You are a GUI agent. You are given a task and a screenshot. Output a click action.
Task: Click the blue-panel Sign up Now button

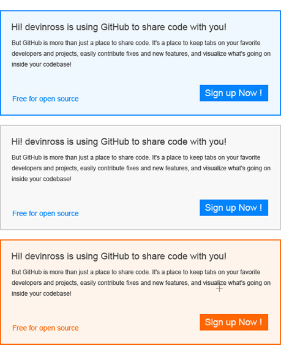(234, 93)
